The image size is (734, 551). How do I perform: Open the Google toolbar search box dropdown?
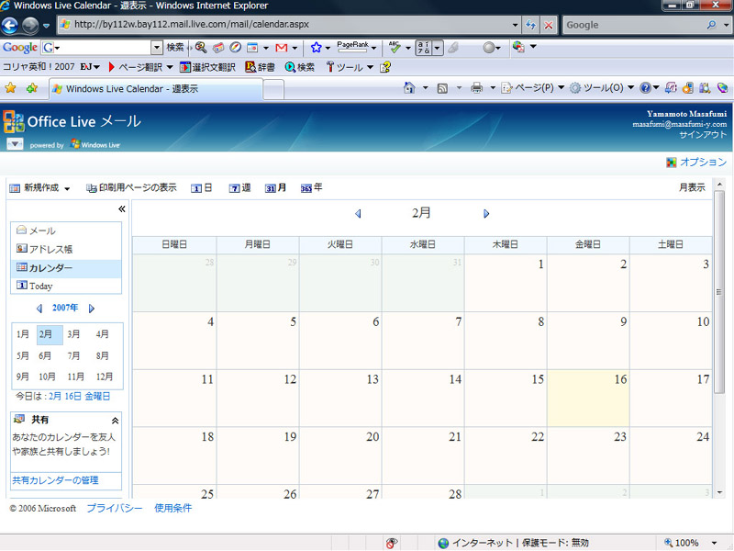click(x=157, y=48)
